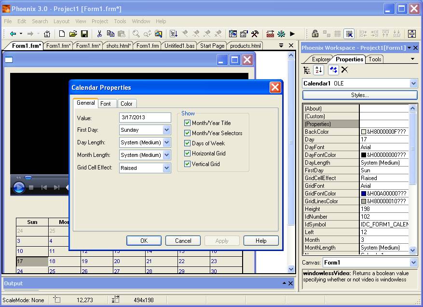This screenshot has width=423, height=307.
Task: Open the Start Page tab
Action: (x=212, y=46)
